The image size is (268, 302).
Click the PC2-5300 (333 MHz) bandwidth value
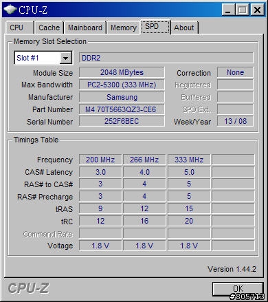point(122,85)
